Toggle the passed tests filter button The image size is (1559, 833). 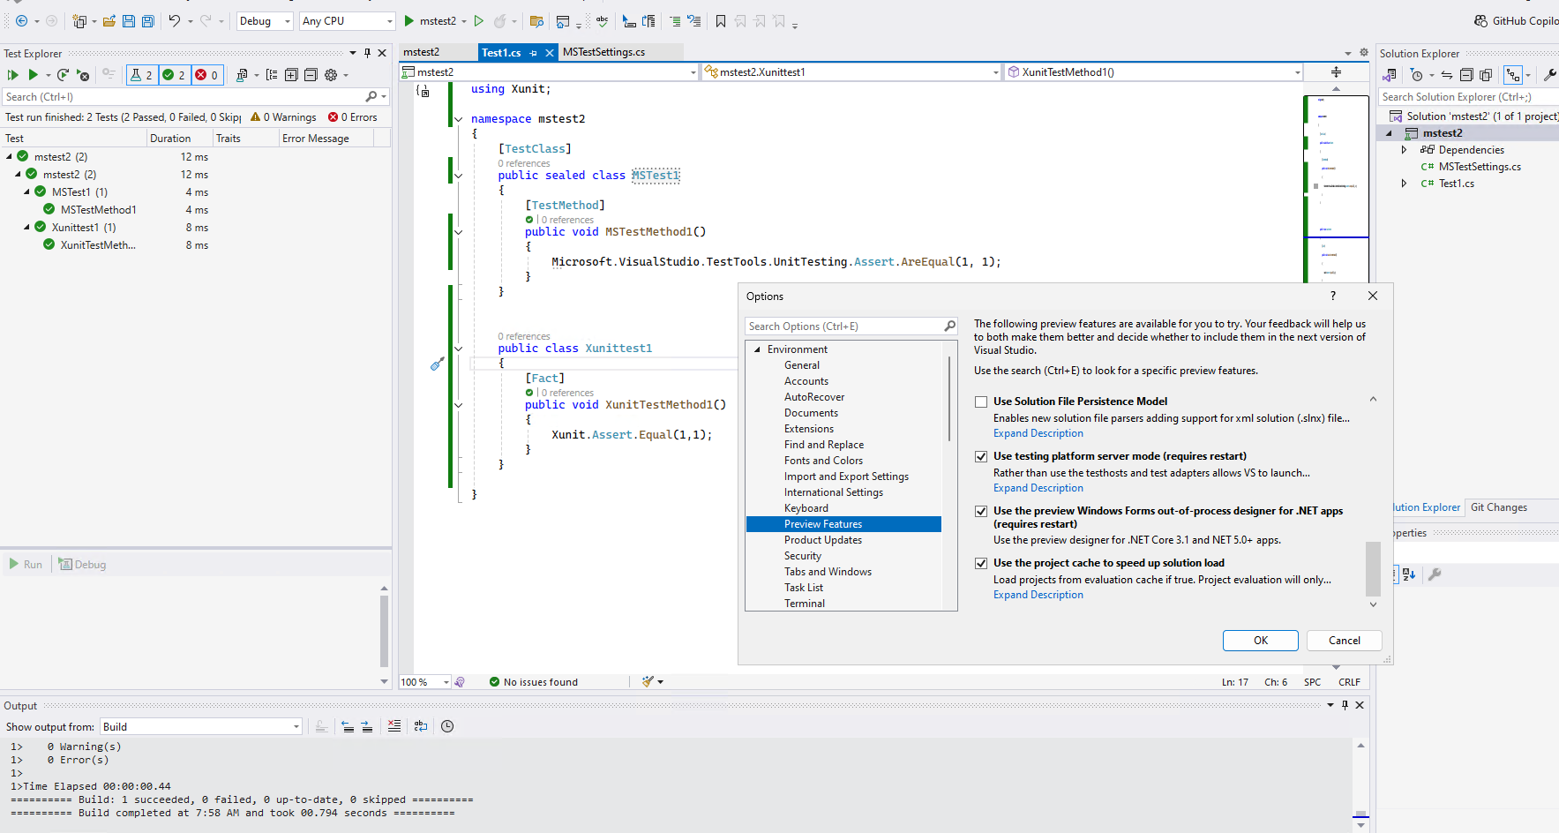[175, 75]
